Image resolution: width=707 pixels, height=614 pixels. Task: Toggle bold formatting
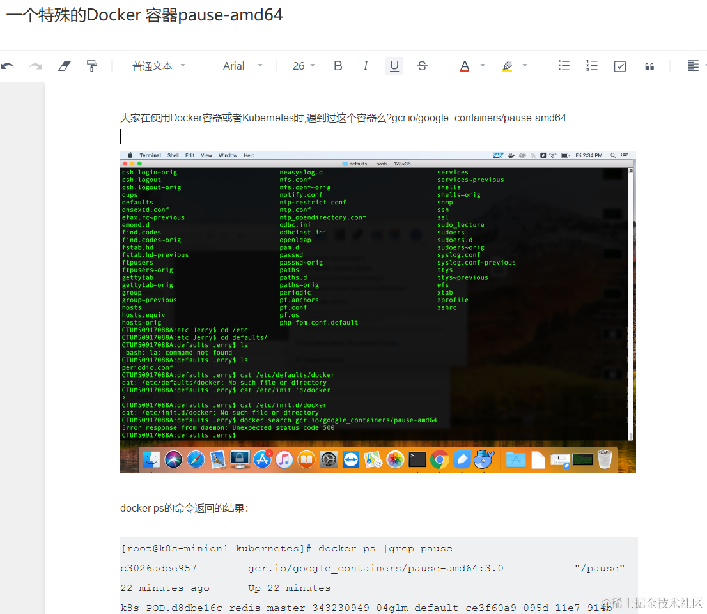338,66
